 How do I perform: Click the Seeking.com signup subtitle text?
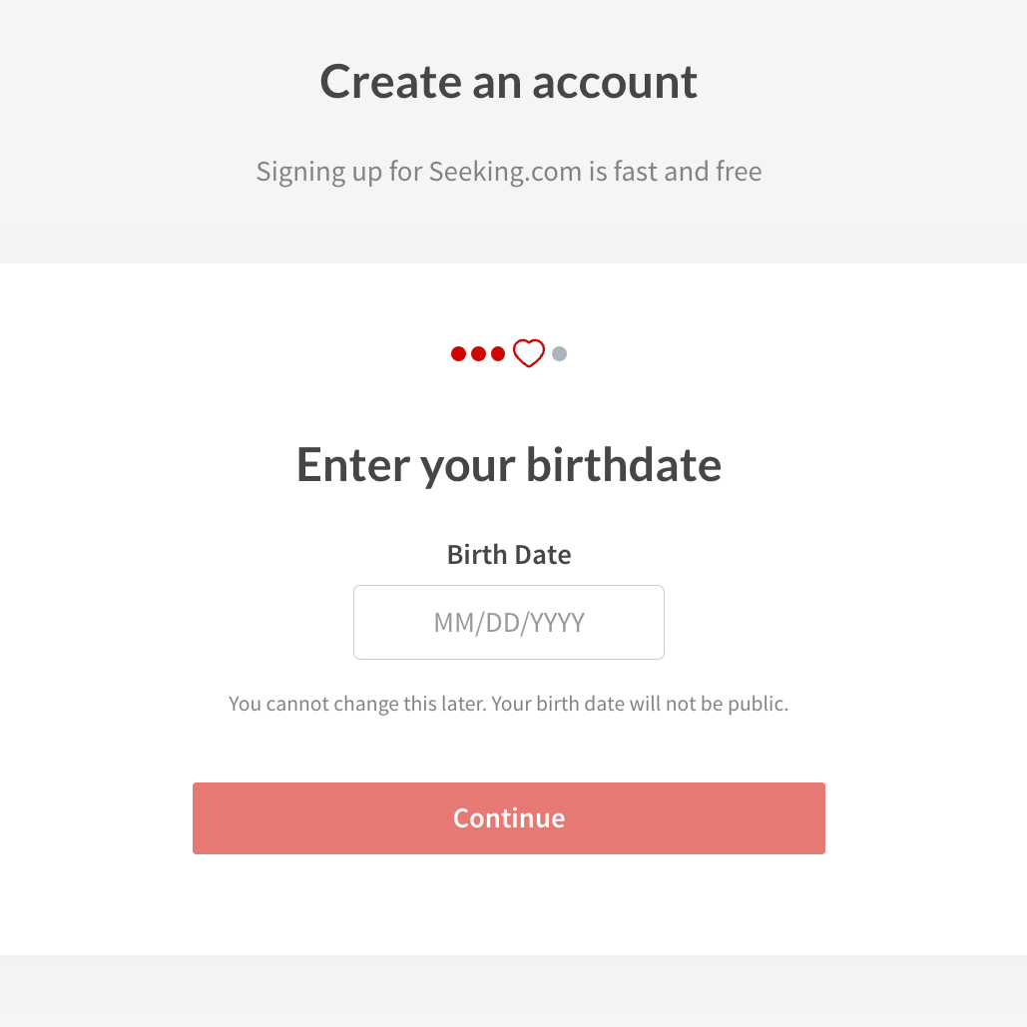pyautogui.click(x=509, y=171)
